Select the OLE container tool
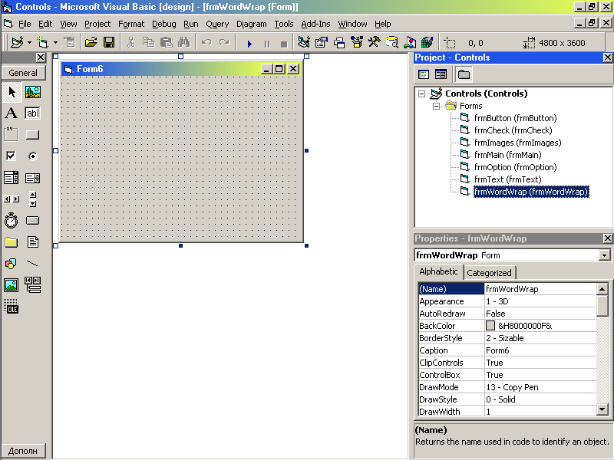 point(12,307)
